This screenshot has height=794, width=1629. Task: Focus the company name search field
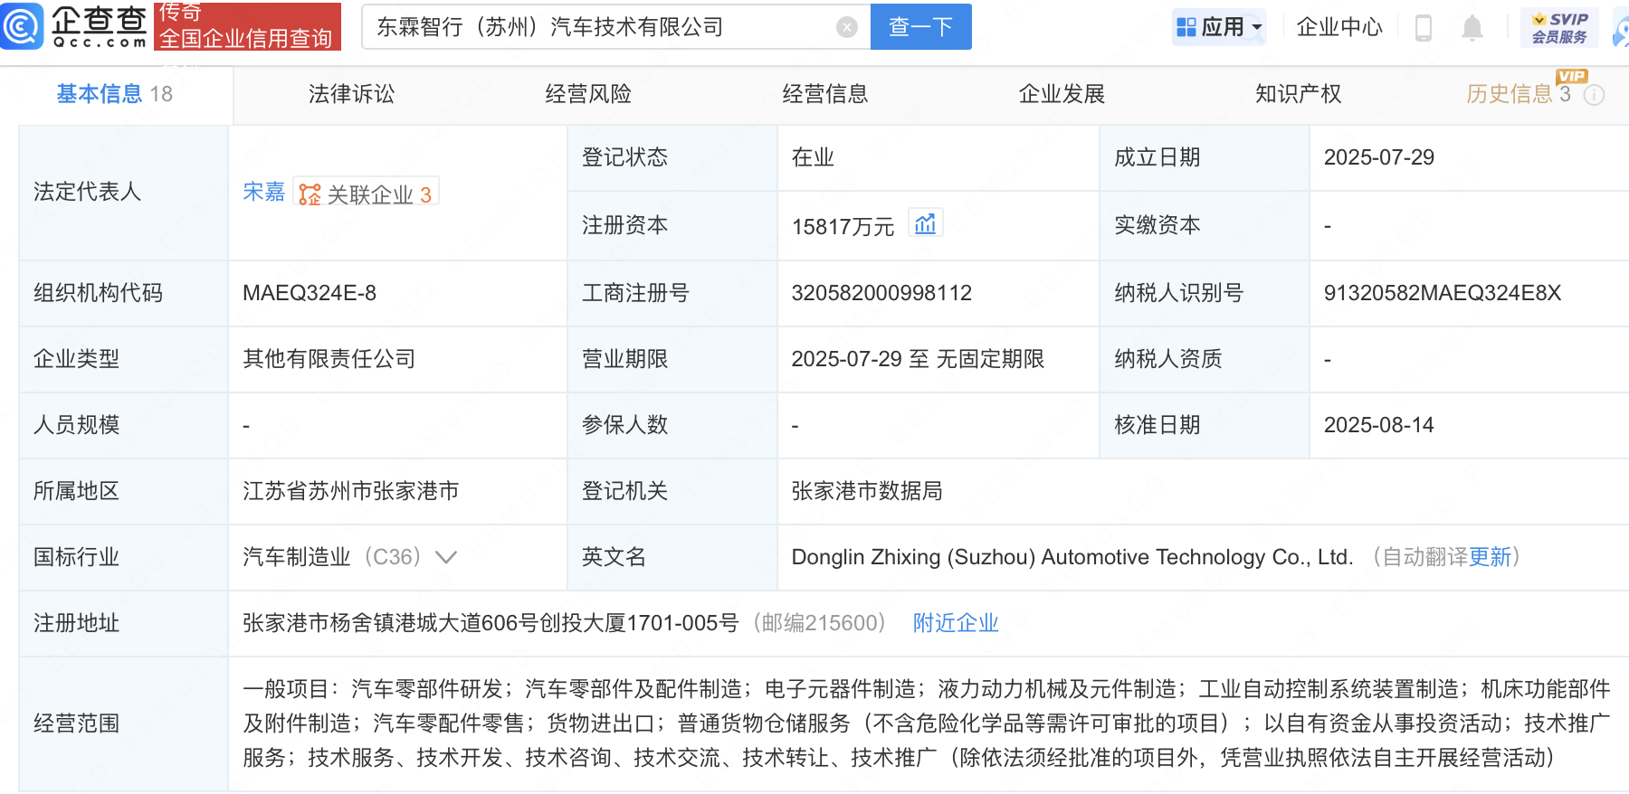pos(597,27)
